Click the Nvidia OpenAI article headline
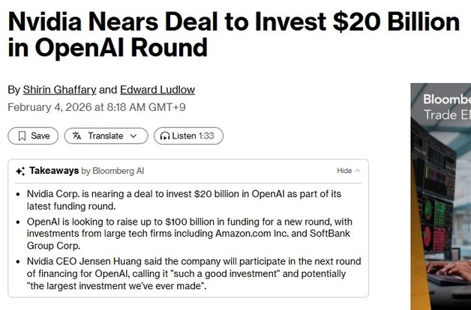Image resolution: width=471 pixels, height=310 pixels. 232,34
